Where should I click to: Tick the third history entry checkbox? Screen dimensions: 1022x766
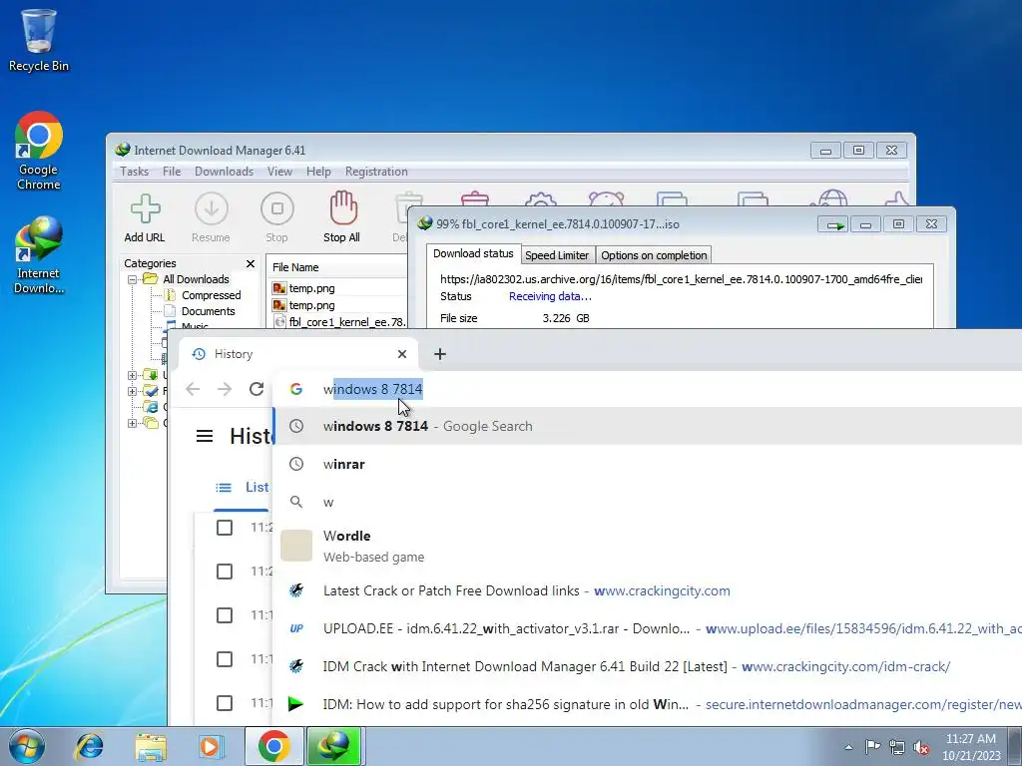coord(225,614)
